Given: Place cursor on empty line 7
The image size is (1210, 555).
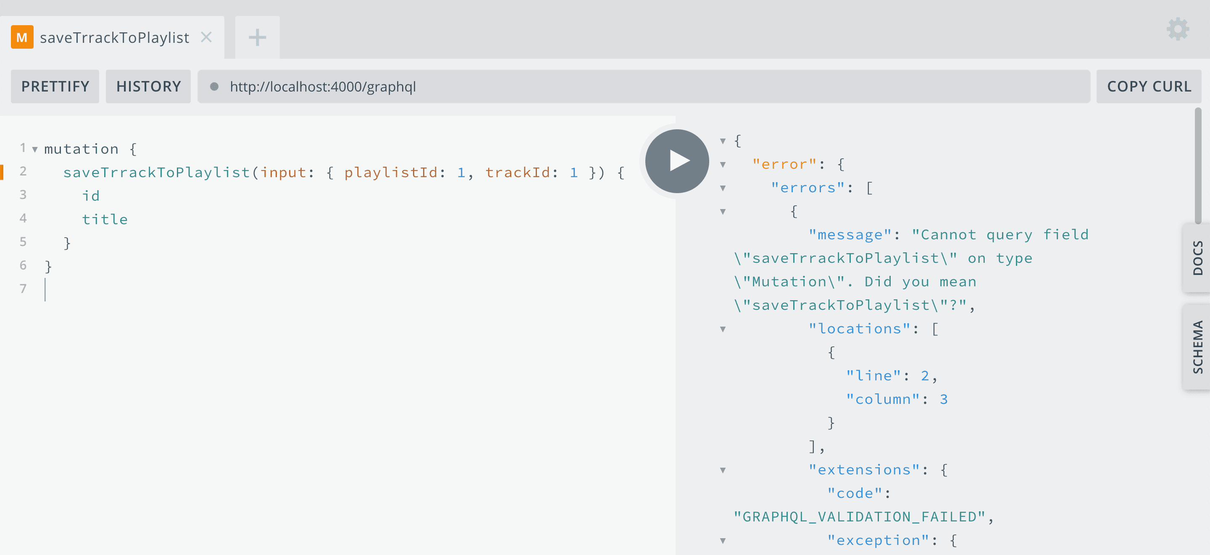Looking at the screenshot, I should (x=45, y=289).
